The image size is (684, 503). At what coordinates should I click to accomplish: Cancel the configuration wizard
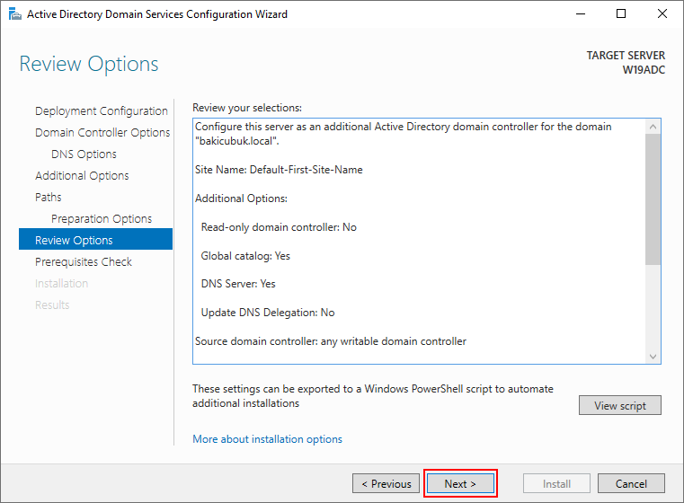[631, 483]
